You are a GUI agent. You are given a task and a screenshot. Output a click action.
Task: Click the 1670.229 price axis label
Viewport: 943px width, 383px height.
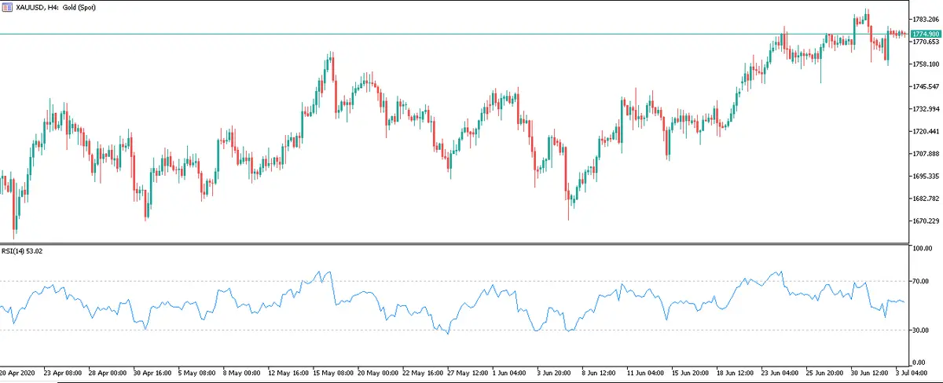click(x=923, y=221)
